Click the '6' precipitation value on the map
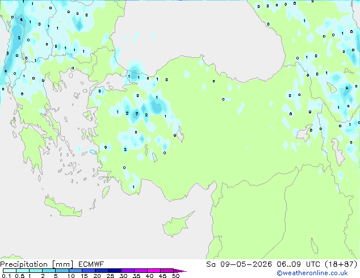 tap(22, 20)
